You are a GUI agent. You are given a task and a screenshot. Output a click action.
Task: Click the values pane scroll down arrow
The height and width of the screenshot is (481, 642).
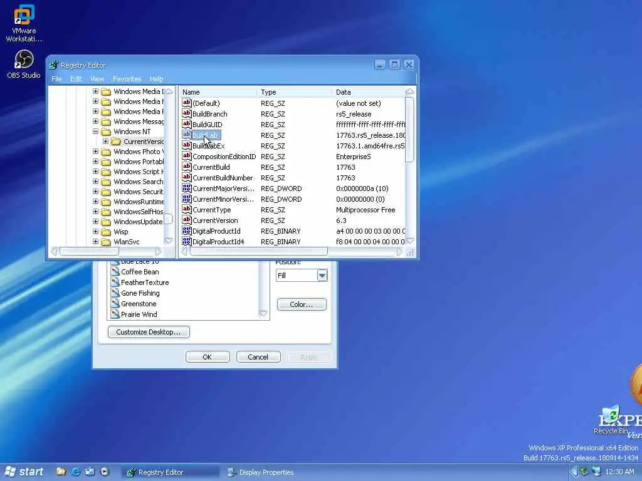point(410,241)
